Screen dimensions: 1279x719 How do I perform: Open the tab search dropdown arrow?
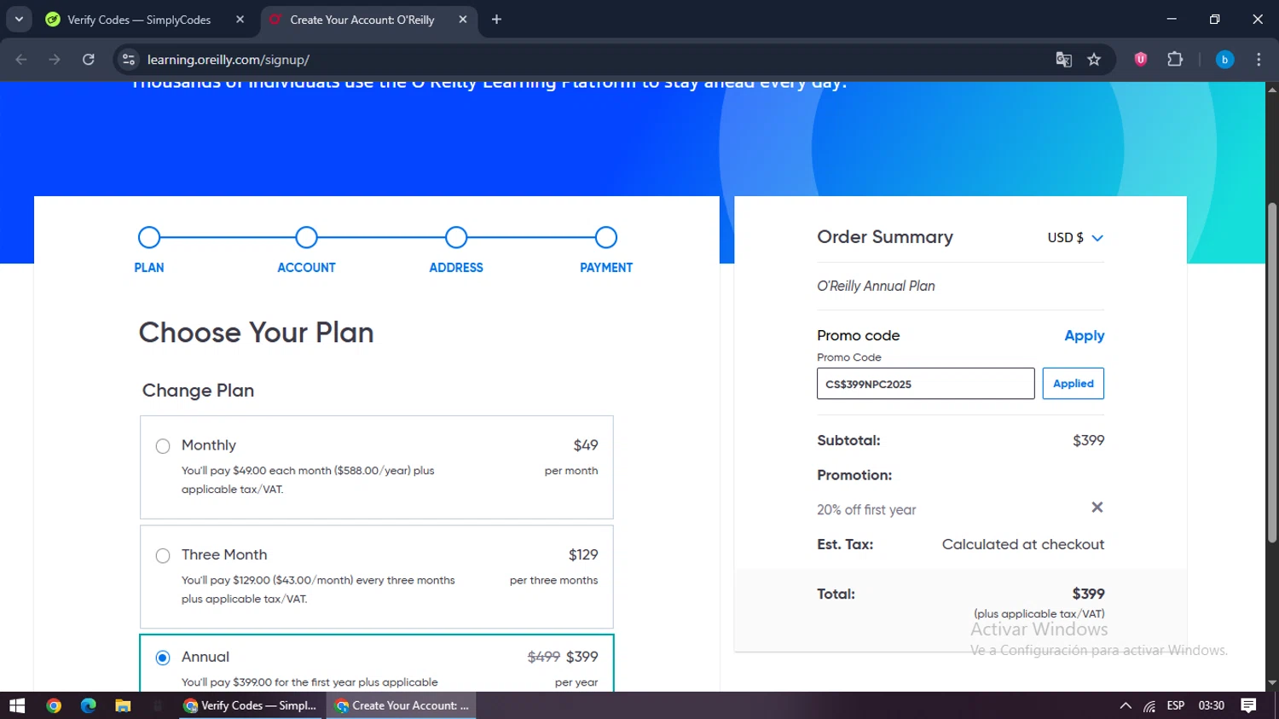19,19
